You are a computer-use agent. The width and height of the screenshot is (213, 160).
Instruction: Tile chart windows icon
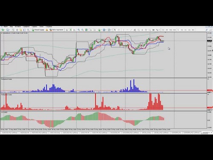pos(86,30)
